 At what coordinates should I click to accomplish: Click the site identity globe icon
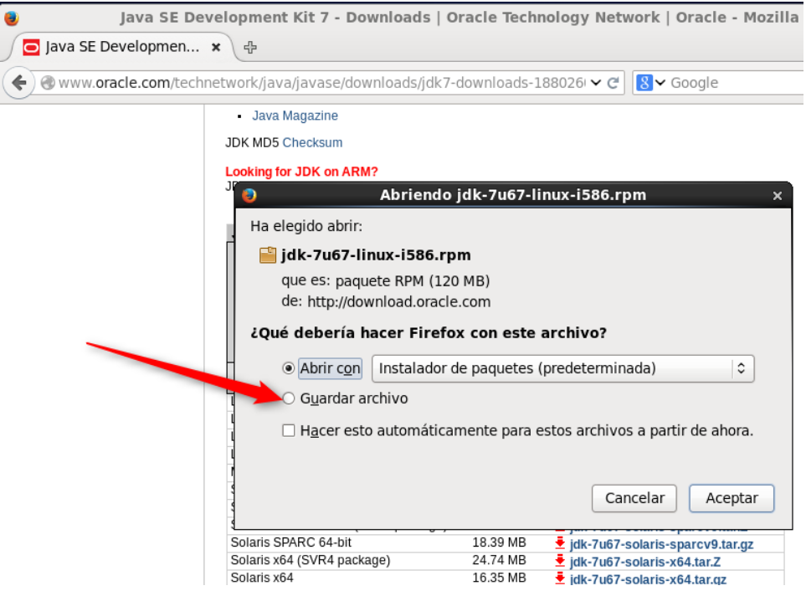[48, 83]
